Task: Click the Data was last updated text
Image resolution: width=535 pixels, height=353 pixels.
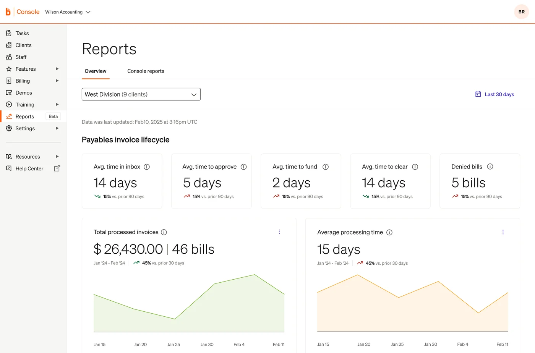Action: click(x=139, y=122)
